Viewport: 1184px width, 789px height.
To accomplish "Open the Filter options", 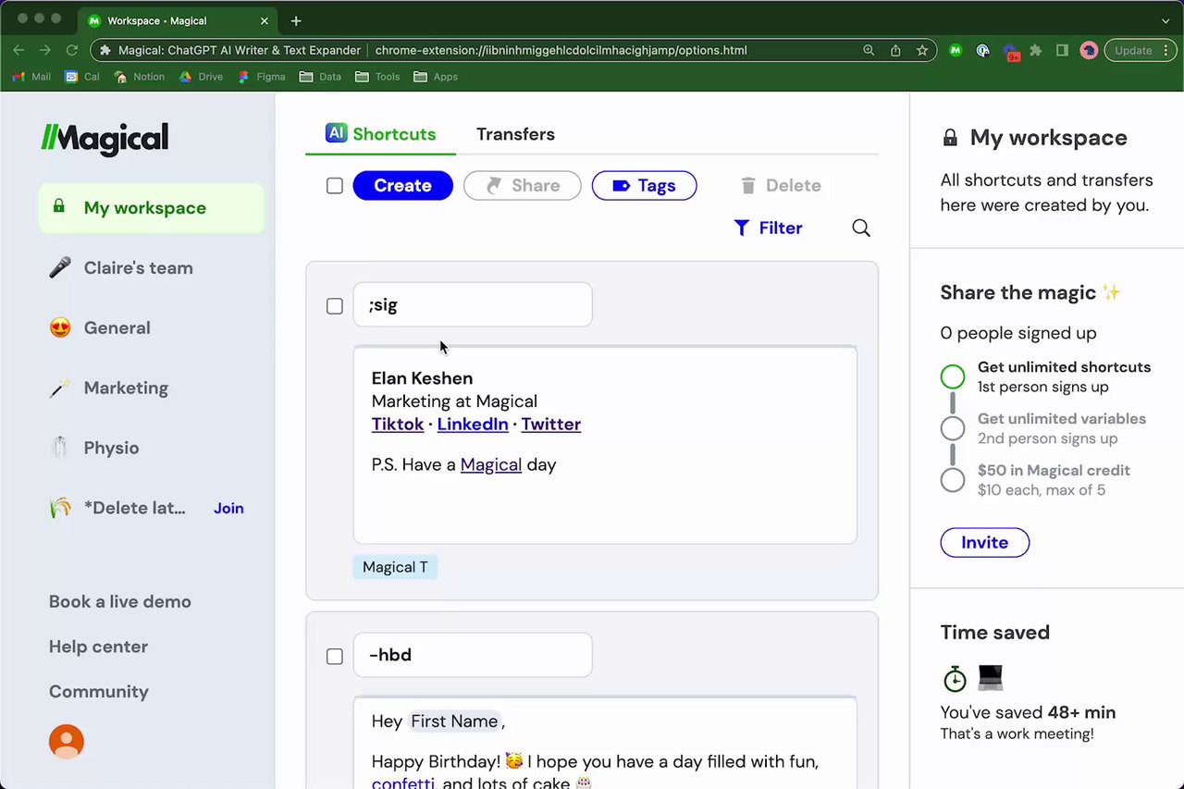I will [768, 228].
